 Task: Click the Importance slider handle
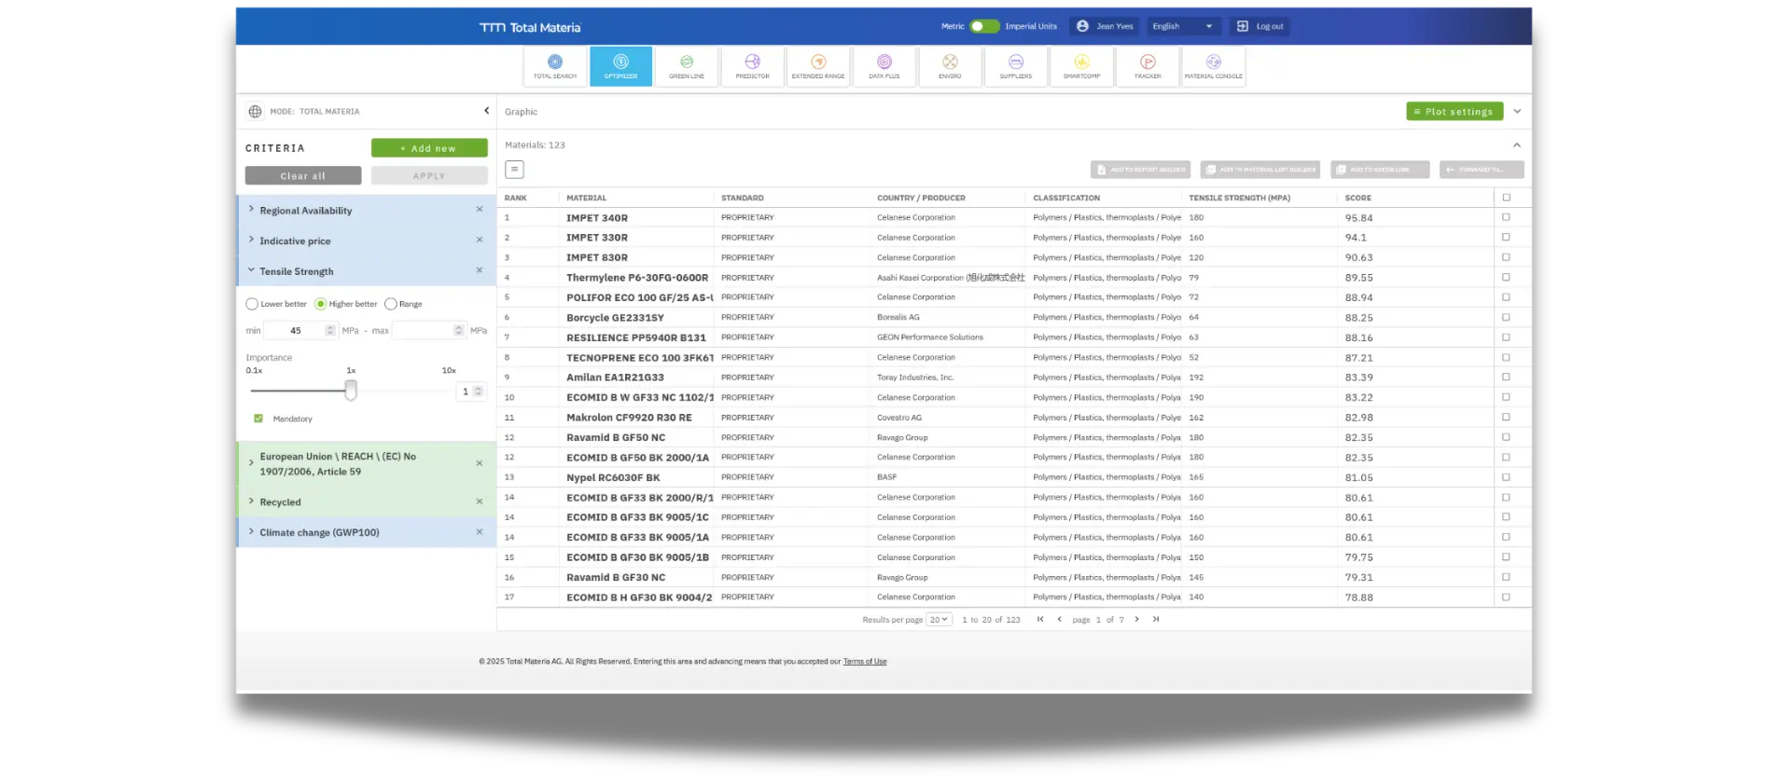tap(351, 390)
